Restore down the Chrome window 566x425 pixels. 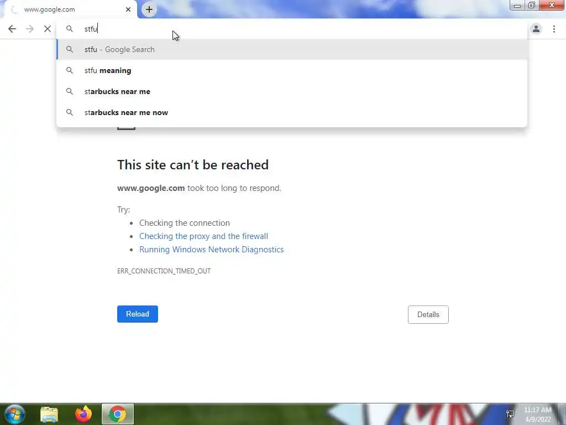[x=532, y=5]
